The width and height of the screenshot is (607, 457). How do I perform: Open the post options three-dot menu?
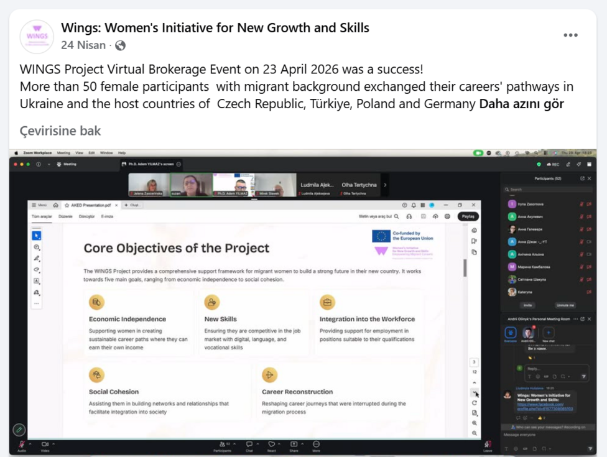click(570, 35)
